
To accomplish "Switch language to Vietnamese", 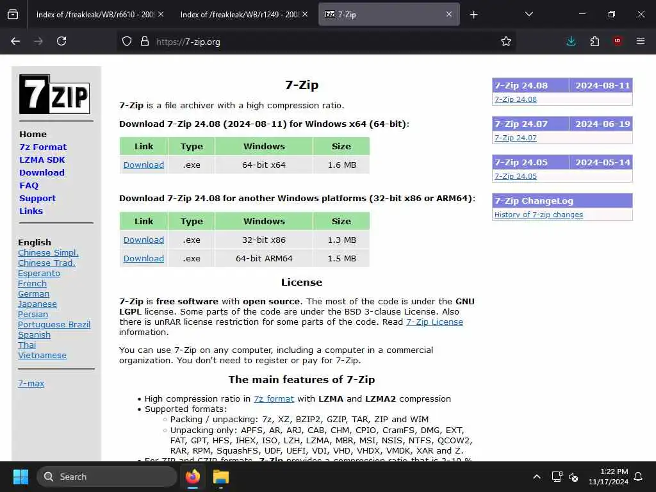I will pos(42,355).
